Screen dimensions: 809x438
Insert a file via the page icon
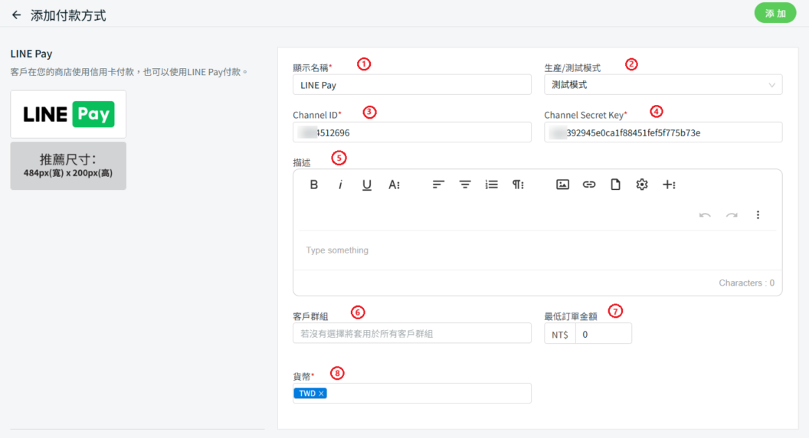click(615, 185)
